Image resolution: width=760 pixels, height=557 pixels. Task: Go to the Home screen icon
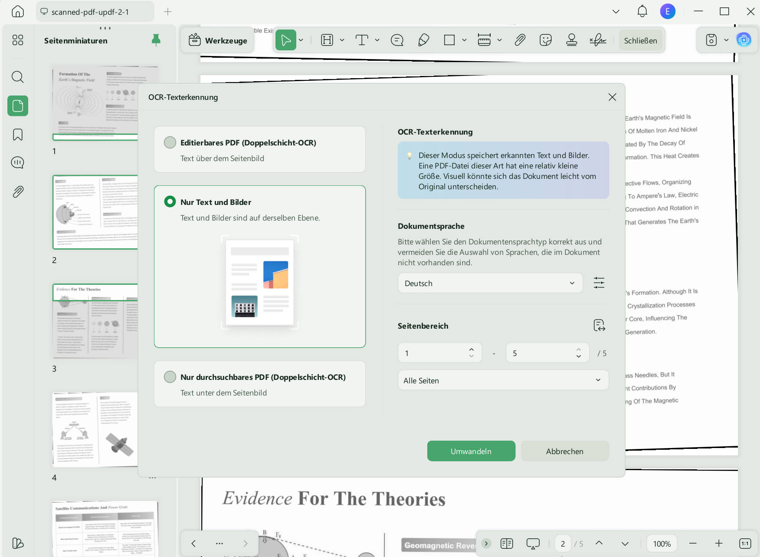coord(17,11)
